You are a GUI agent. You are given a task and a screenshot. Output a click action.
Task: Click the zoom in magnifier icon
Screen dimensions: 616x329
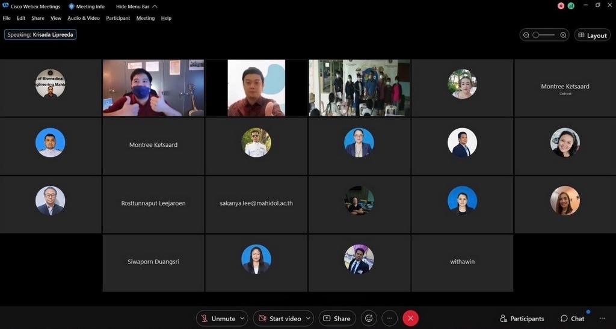click(563, 35)
